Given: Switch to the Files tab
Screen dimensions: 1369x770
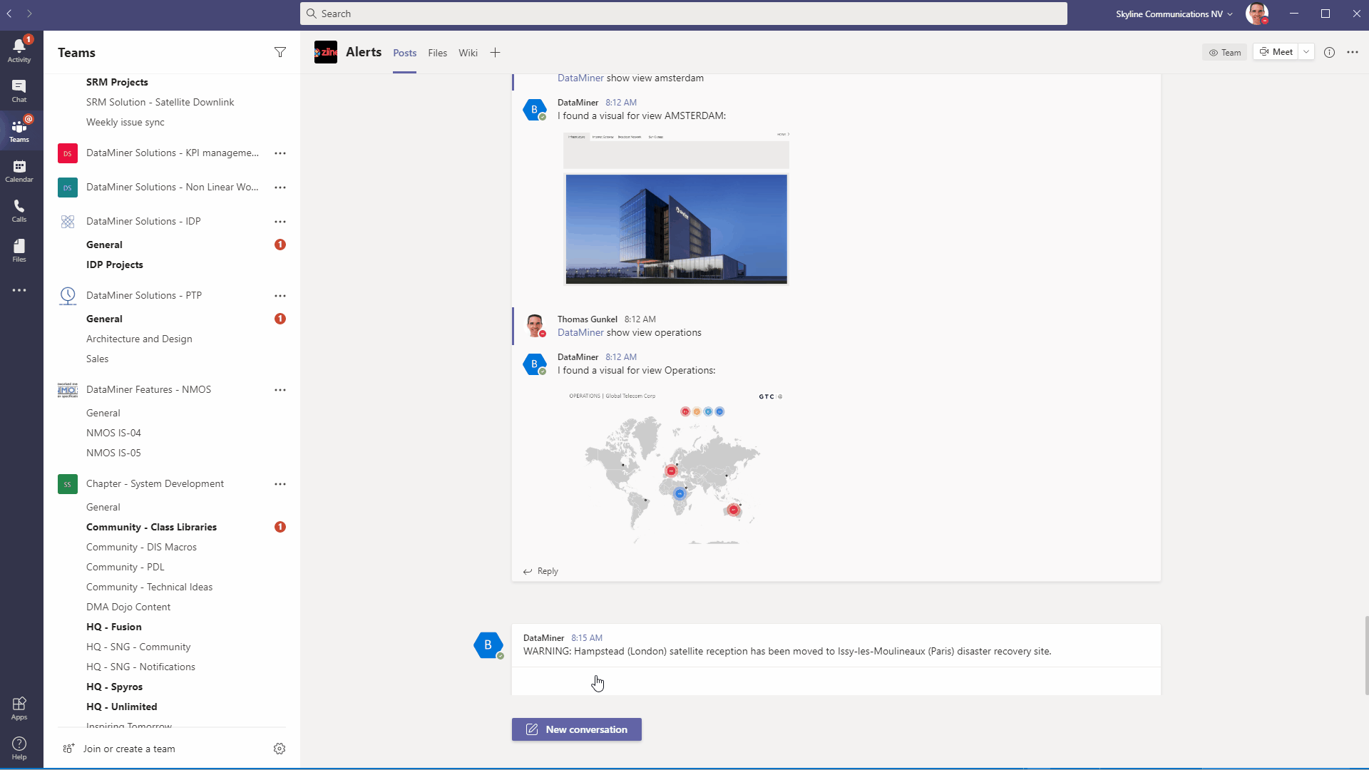Looking at the screenshot, I should [438, 53].
